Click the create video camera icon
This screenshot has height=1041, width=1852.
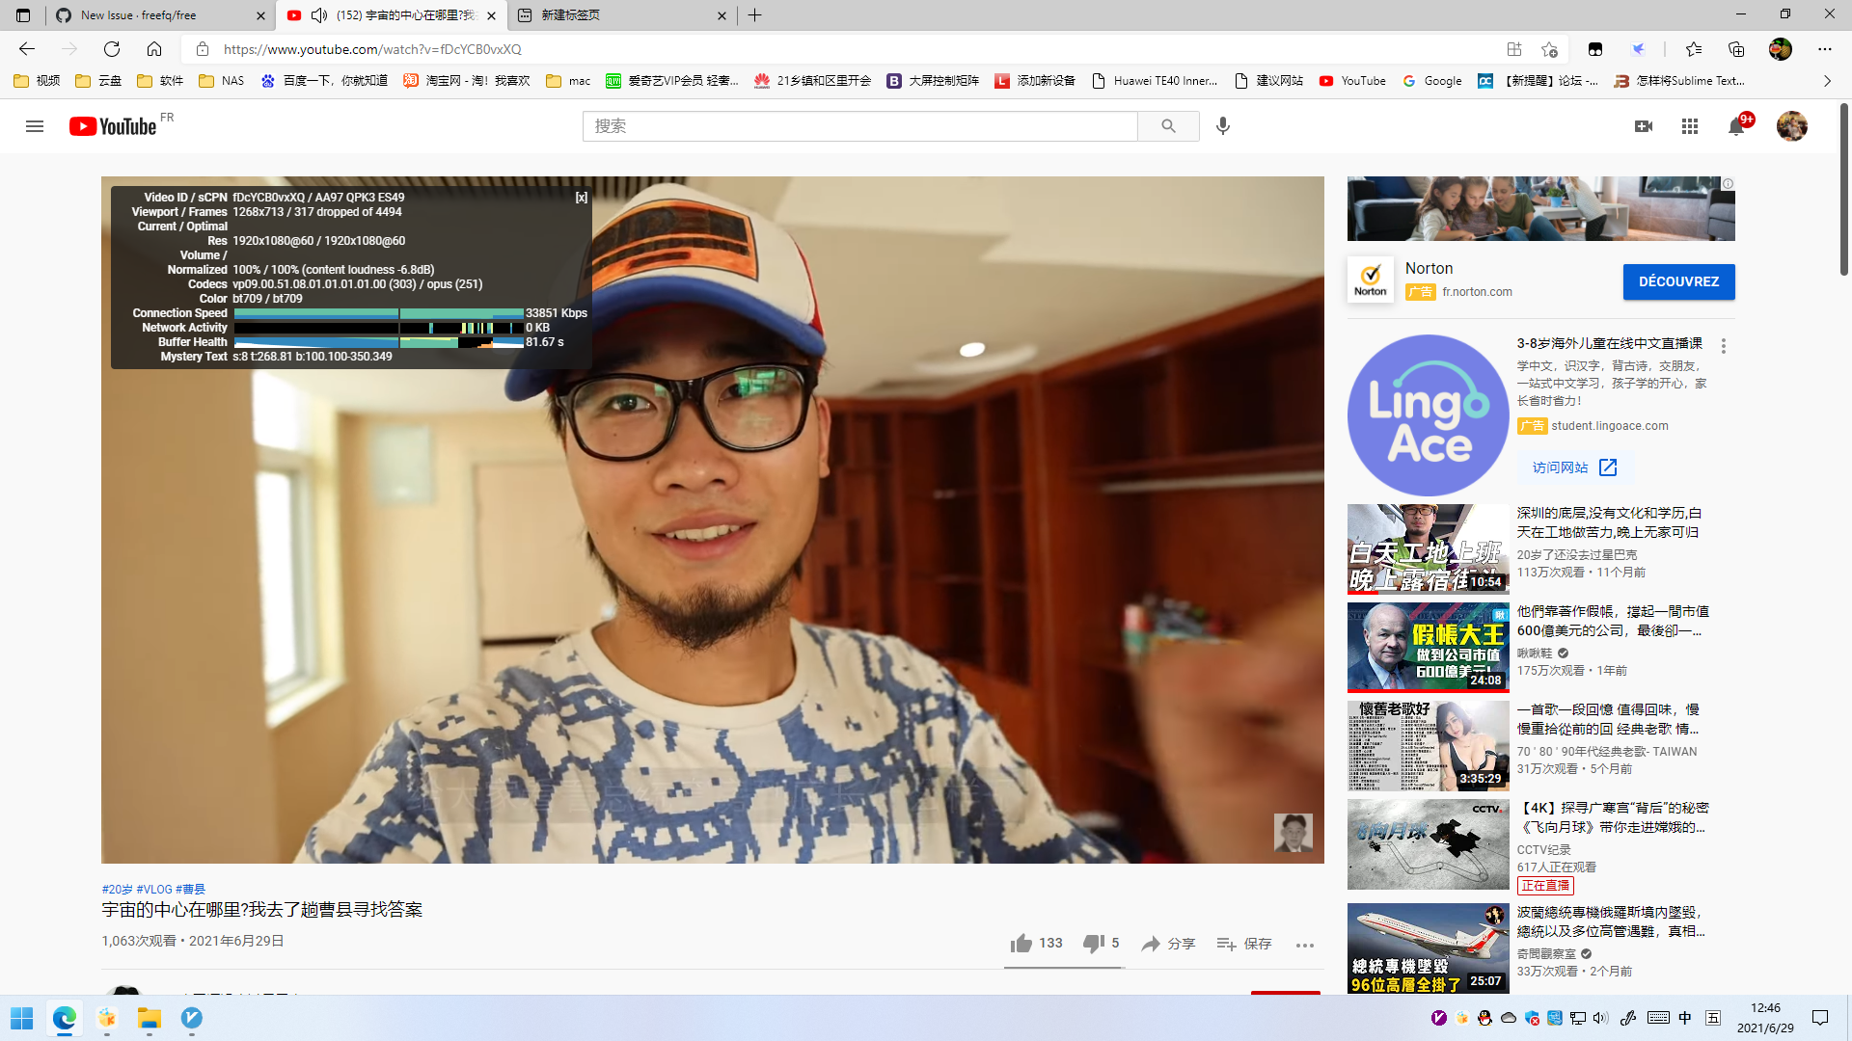coord(1644,126)
